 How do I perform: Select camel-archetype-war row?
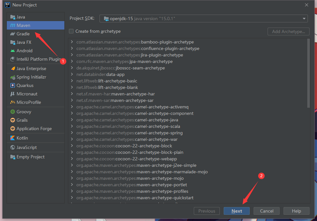[x=188, y=139]
